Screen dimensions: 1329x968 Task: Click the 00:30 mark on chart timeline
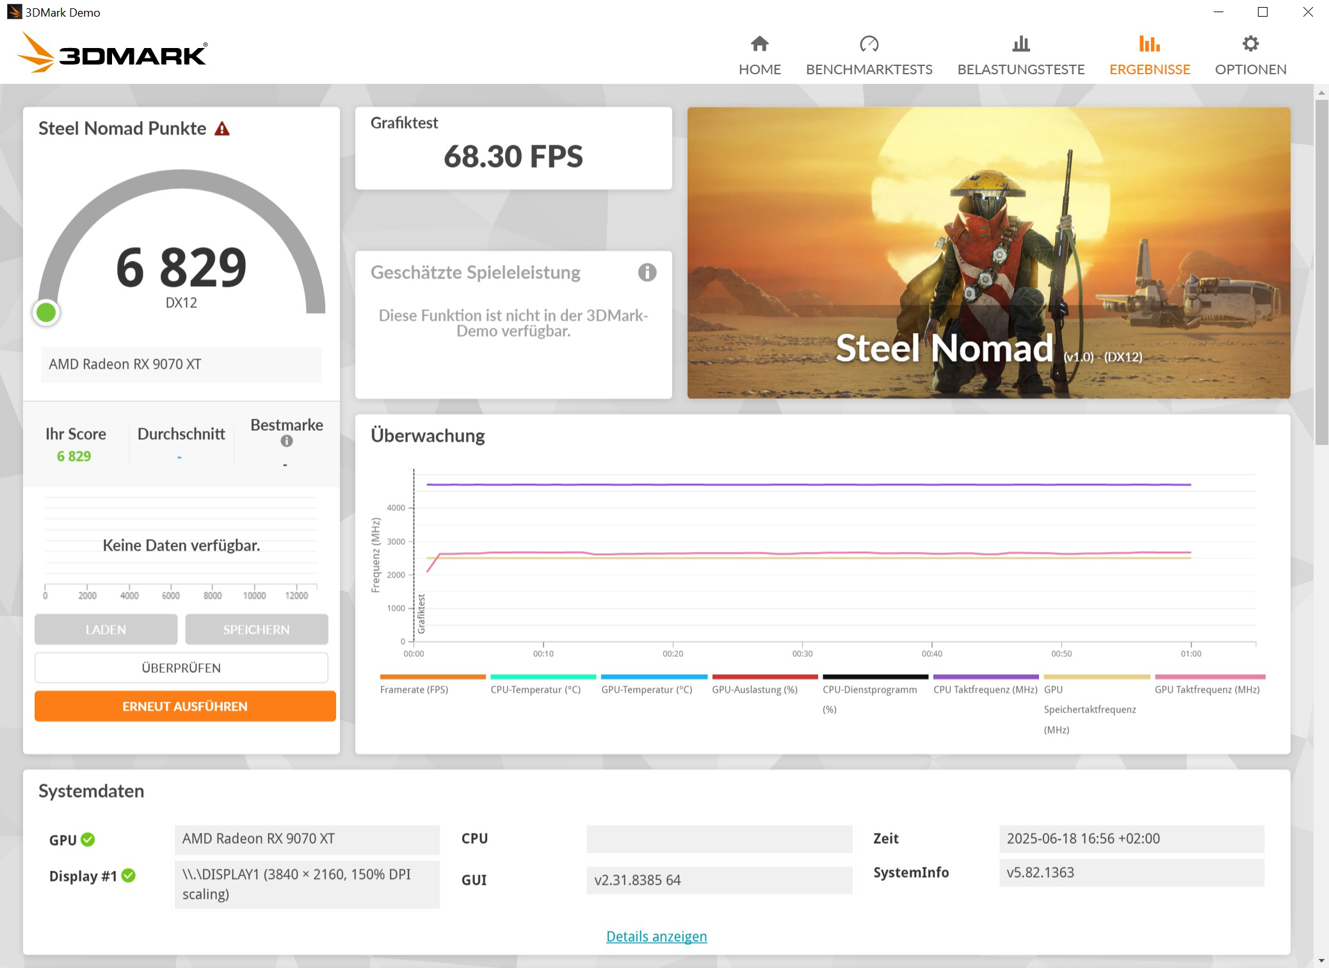click(x=802, y=654)
